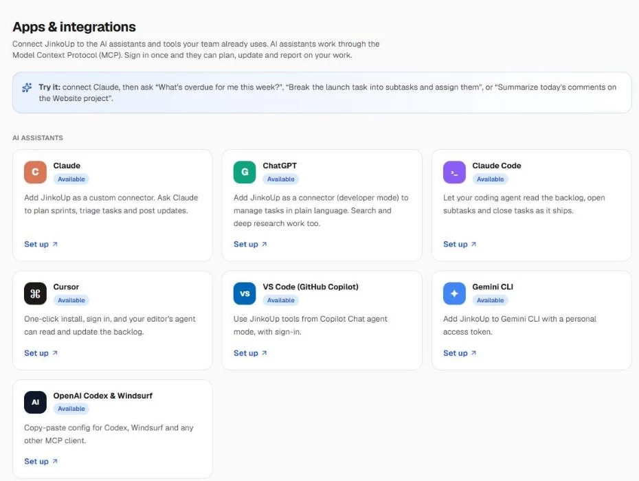This screenshot has height=481, width=639.
Task: Click 'Add JinkoUp as a connector (developer mode)' description
Action: 321,210
